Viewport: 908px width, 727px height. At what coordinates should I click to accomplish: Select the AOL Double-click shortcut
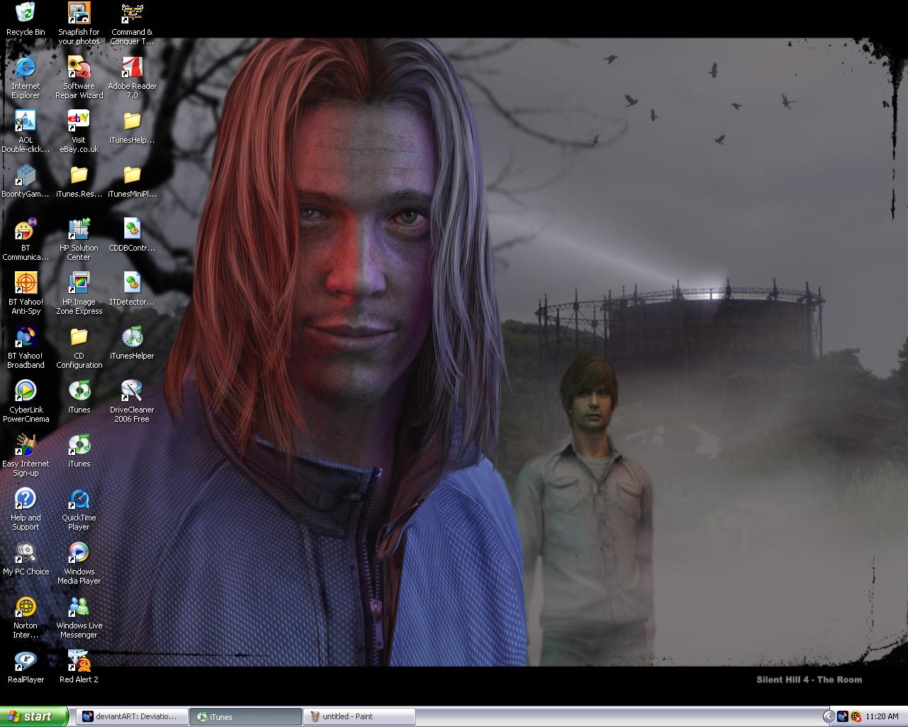(x=26, y=131)
